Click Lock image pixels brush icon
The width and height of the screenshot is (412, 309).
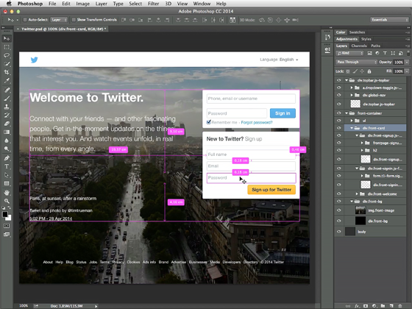[355, 71]
